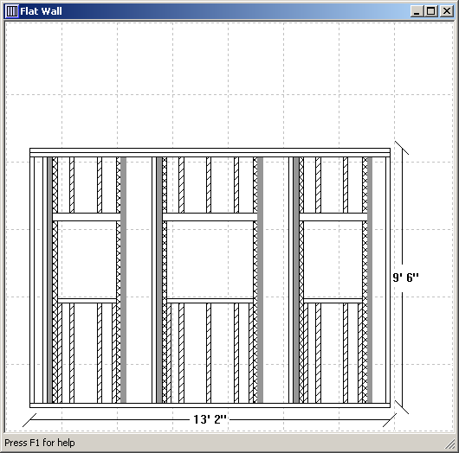Click the window resize grip in the corner
The width and height of the screenshot is (459, 453).
point(450,444)
